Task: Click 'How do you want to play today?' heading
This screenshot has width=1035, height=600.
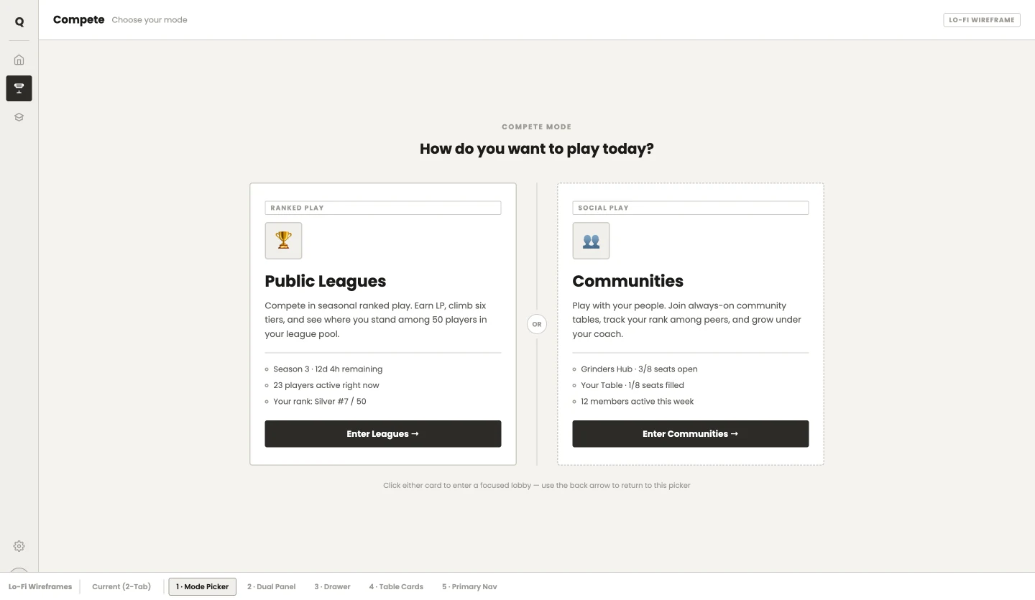Action: (x=537, y=149)
